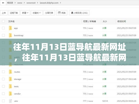Navigate to www in the breadcrumb
Screen dimensions: 139x104
[x=20, y=3]
